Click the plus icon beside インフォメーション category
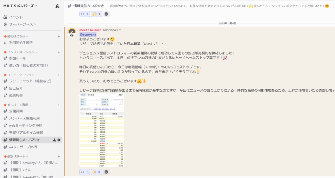This screenshot has width=335, height=178. tap(59, 52)
